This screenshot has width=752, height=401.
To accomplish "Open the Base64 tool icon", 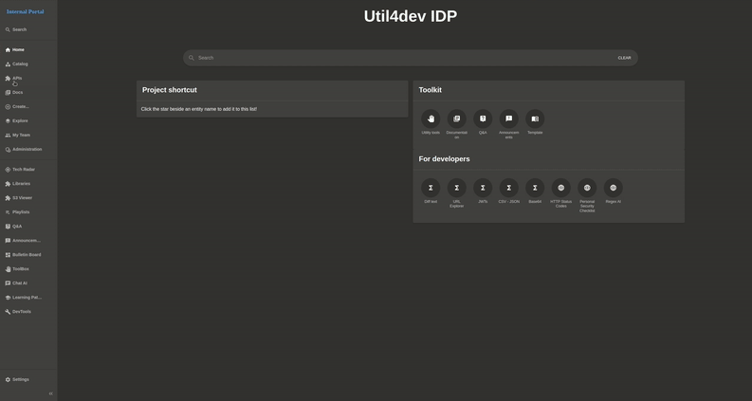I will point(535,188).
